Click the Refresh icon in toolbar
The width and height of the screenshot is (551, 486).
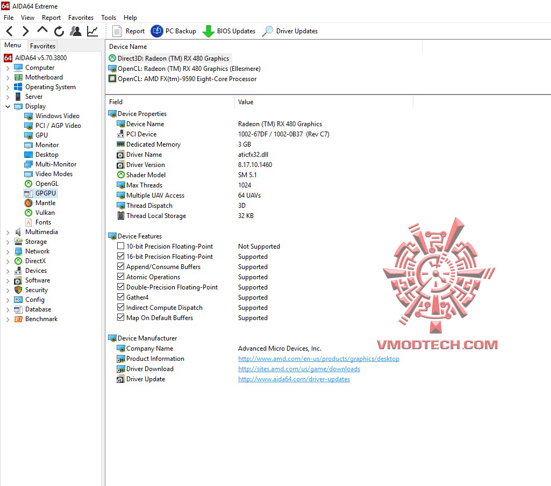[x=59, y=31]
